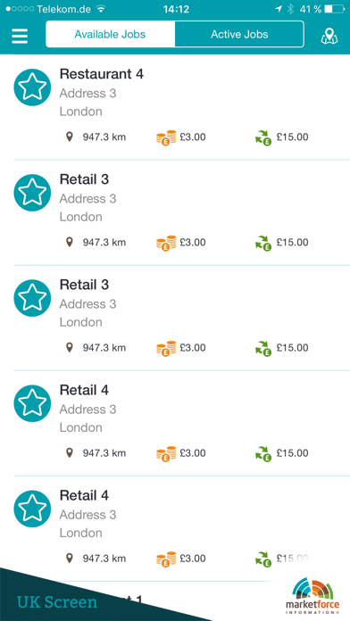Tap the location pin in Restaurant 4 row
Image resolution: width=350 pixels, height=621 pixels.
pos(70,137)
